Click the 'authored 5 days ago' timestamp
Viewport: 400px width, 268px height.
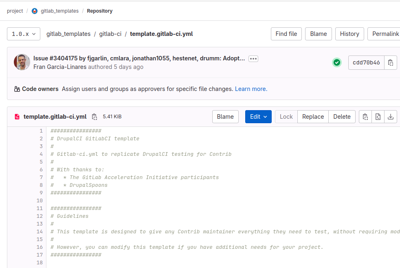coord(116,67)
